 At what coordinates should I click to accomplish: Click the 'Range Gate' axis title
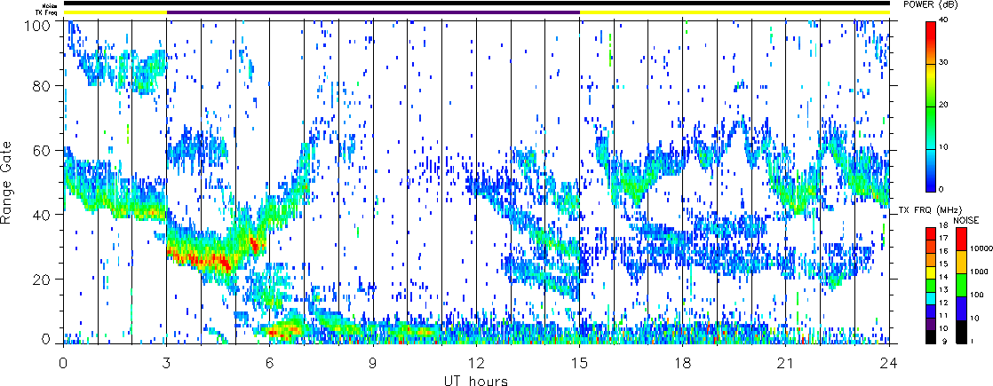(x=8, y=182)
